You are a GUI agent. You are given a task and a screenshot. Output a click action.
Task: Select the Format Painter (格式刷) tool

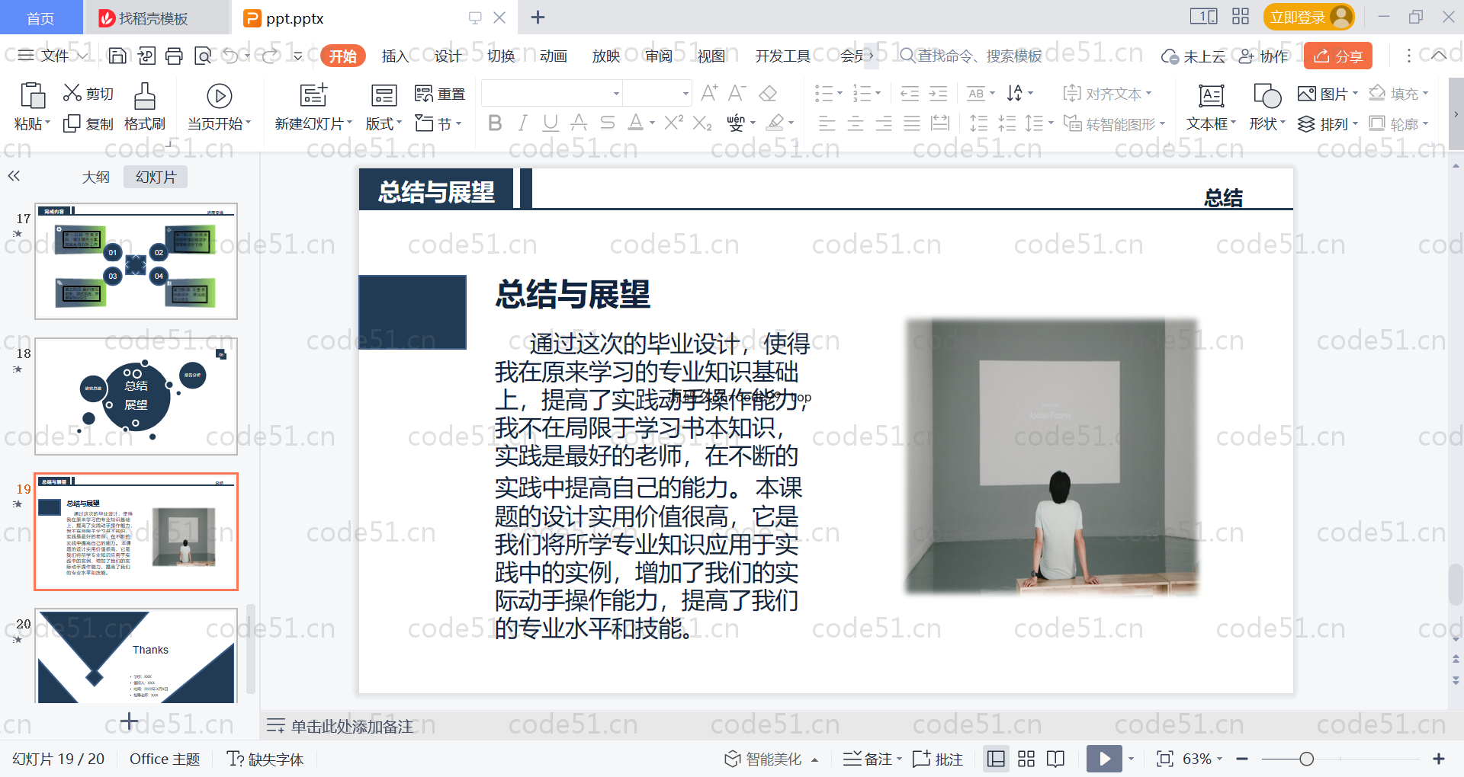(x=145, y=107)
